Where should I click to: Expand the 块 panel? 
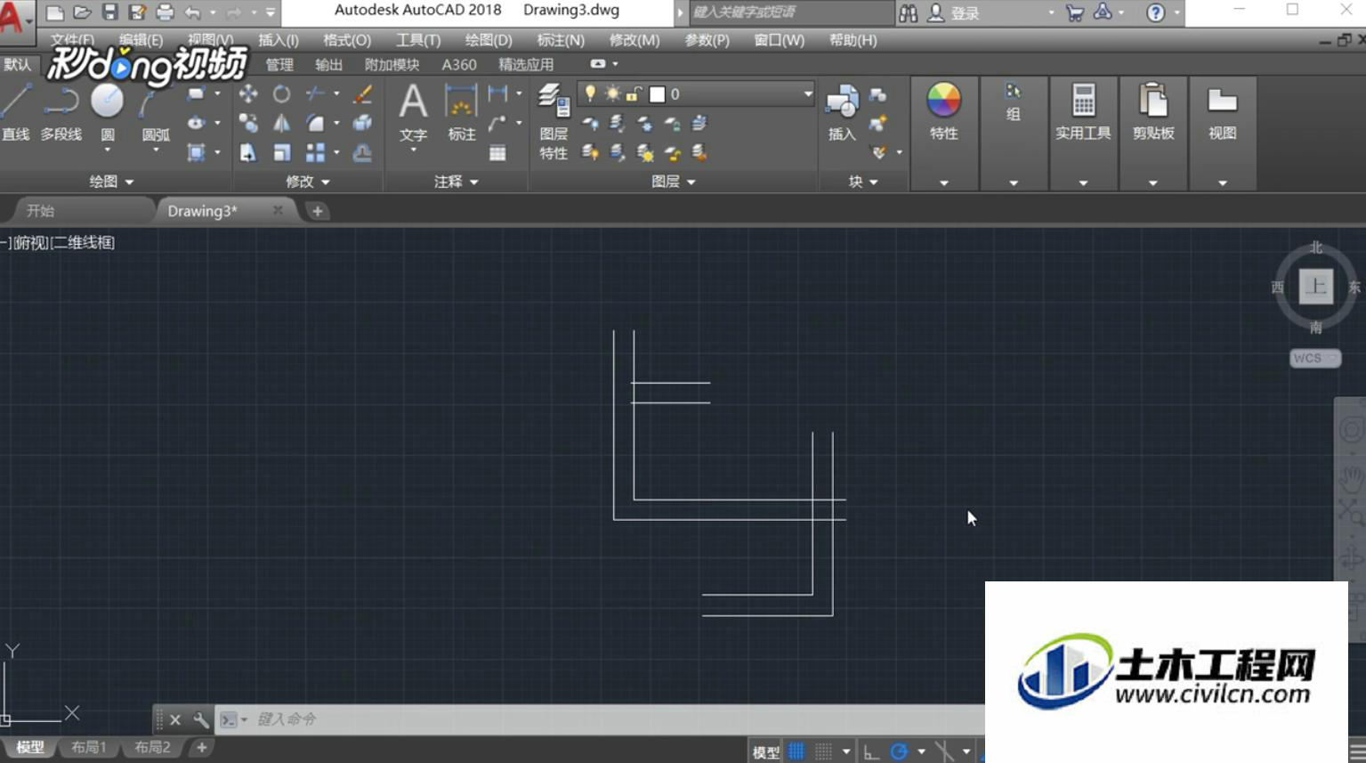[x=862, y=182]
